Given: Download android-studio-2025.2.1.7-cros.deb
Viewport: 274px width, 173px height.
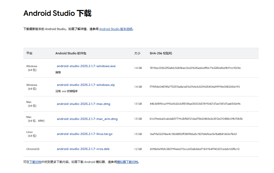Looking at the screenshot, I should (x=83, y=149).
